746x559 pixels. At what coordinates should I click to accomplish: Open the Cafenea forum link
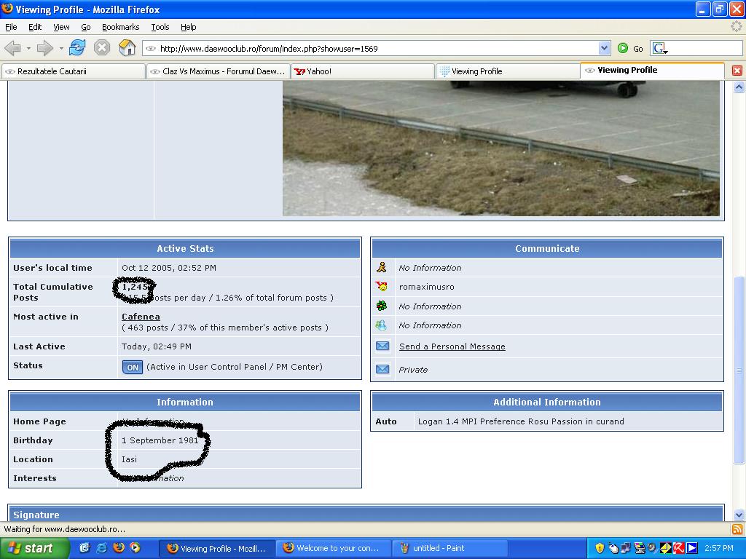141,317
